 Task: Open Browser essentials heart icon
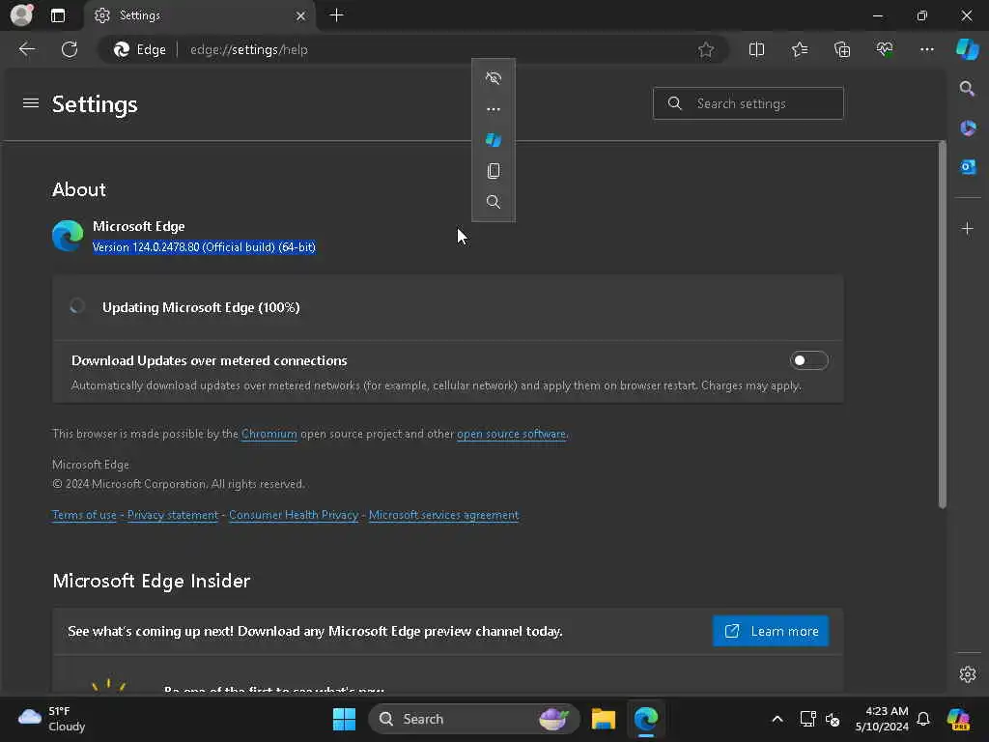[x=885, y=49]
